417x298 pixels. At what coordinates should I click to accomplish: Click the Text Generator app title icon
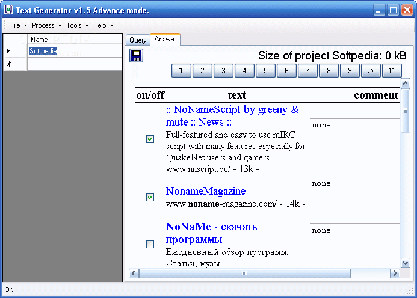coord(8,10)
